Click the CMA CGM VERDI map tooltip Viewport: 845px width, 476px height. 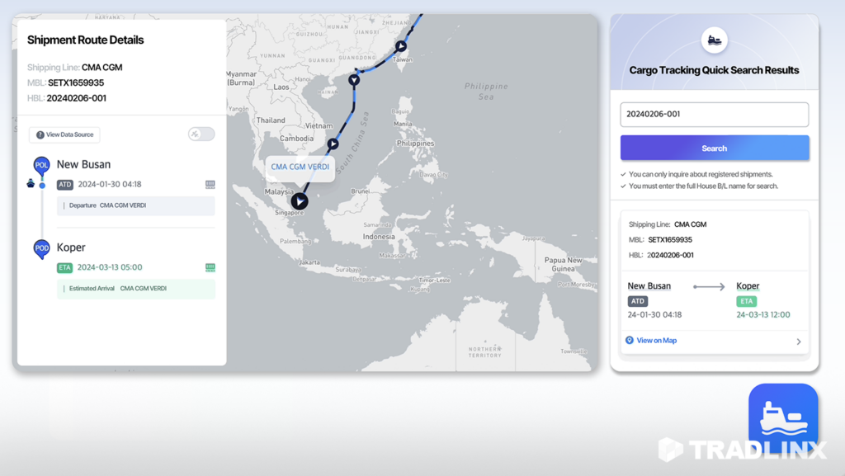[300, 167]
